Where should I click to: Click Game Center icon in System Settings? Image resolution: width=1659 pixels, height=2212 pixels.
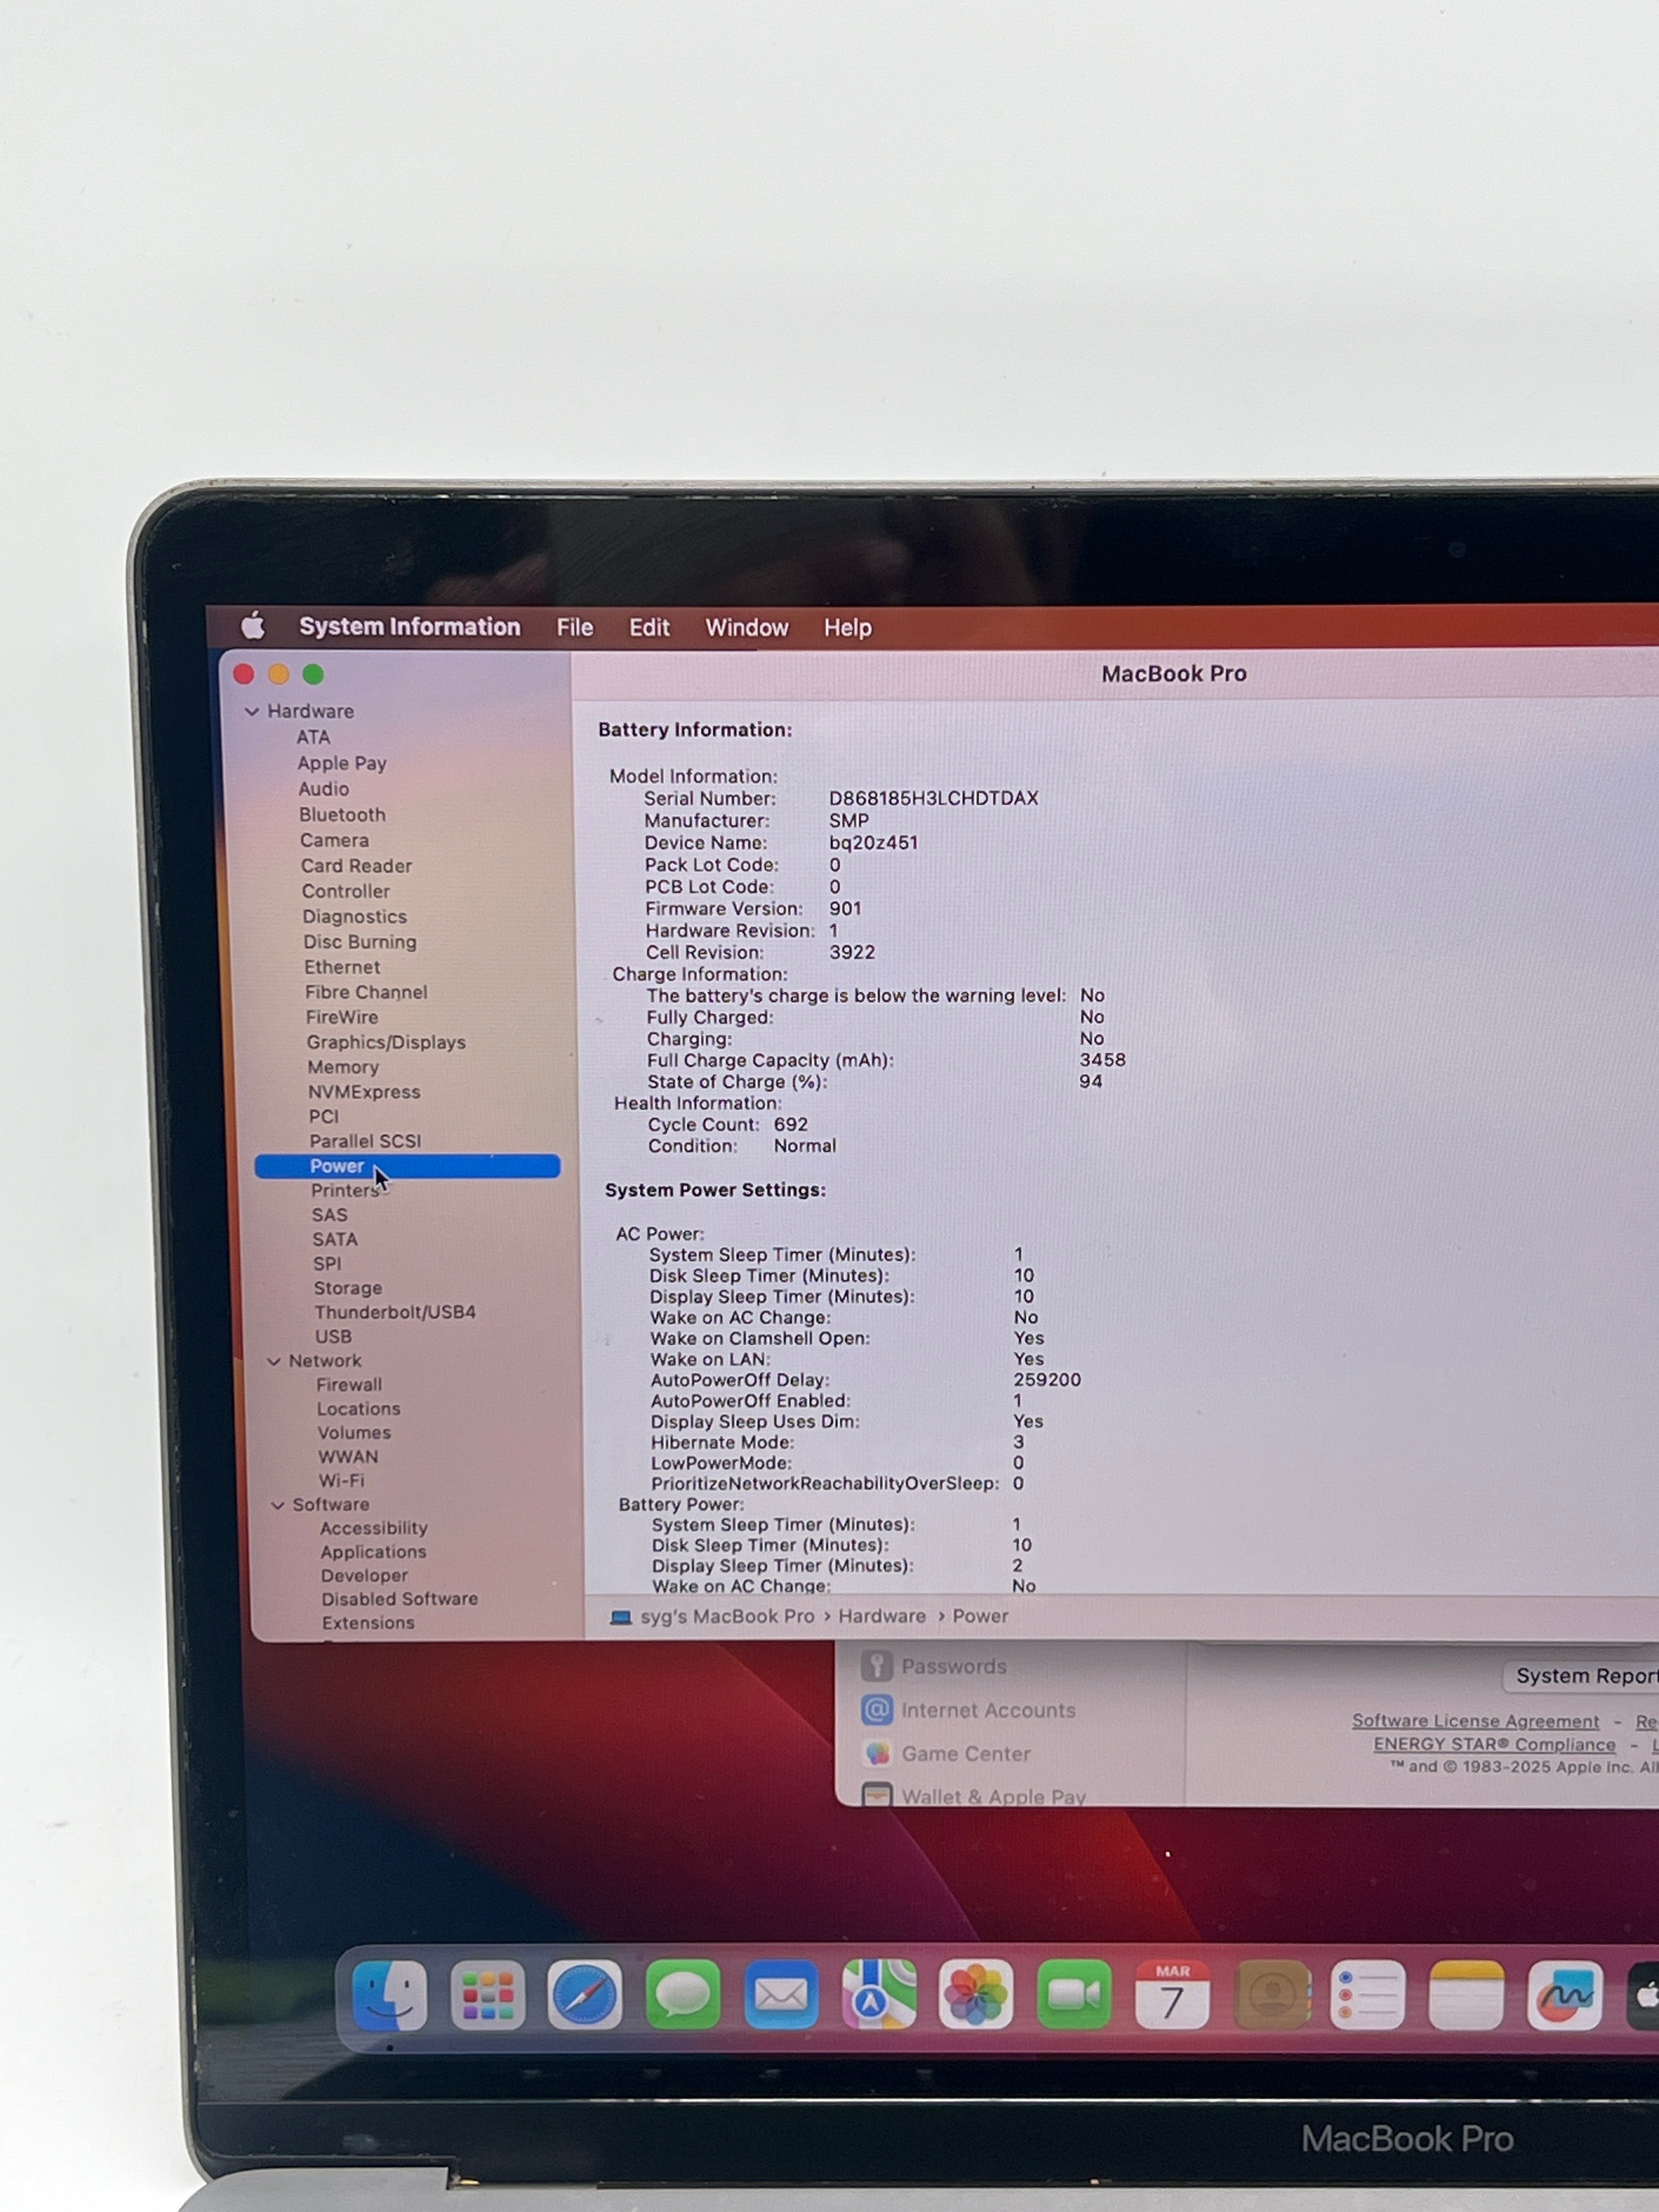[877, 1753]
